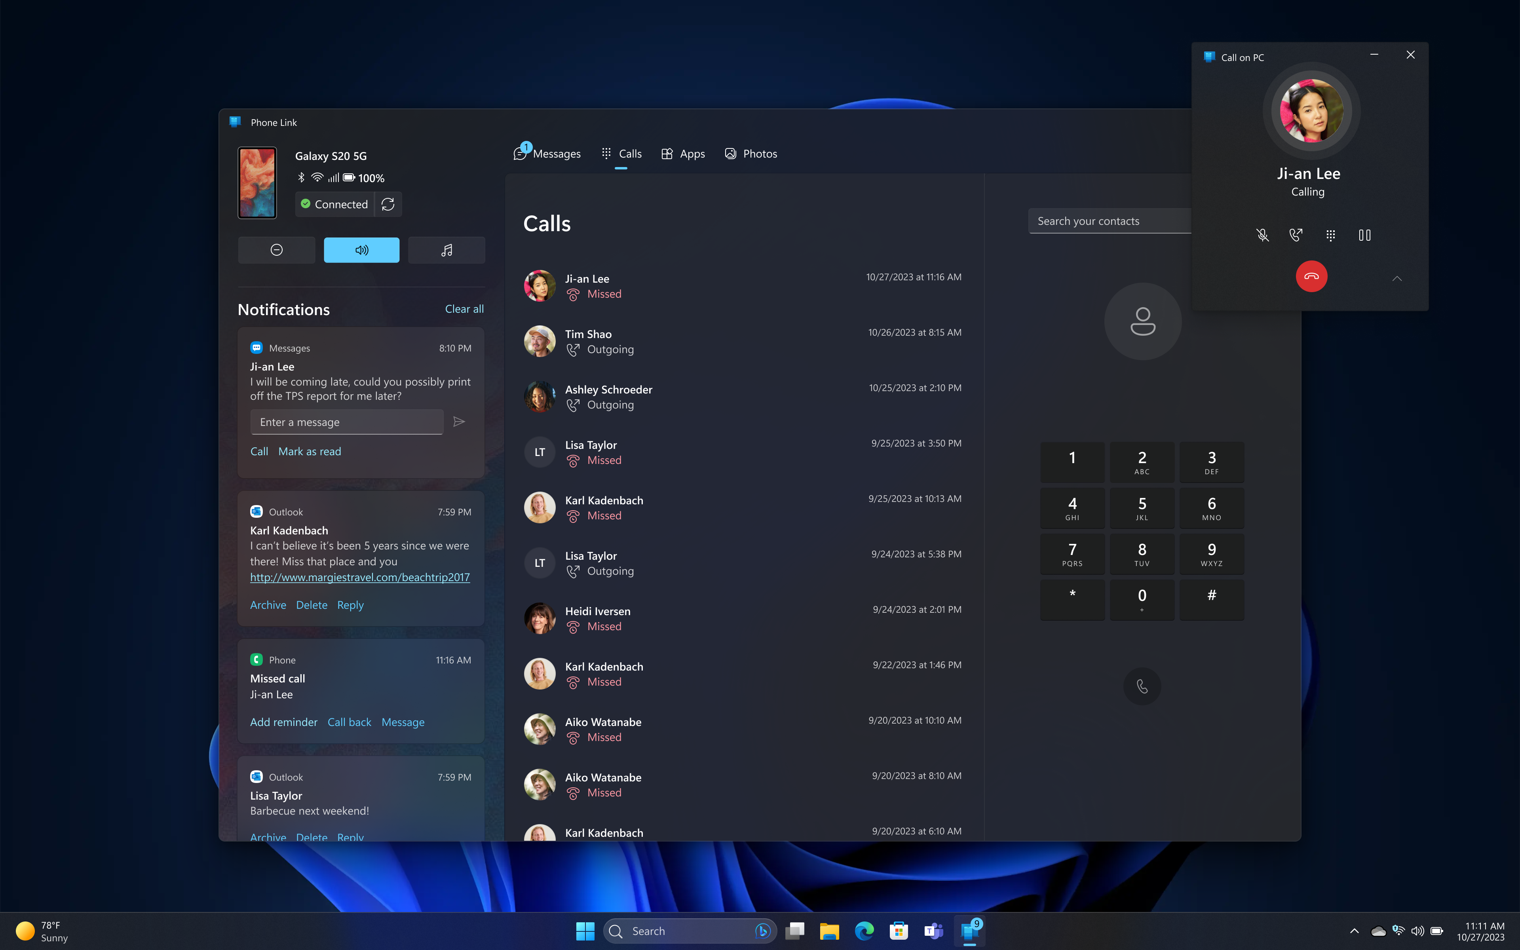Message Ji-an Lee from missed call notification
Screen dimensions: 1520x950
403,722
